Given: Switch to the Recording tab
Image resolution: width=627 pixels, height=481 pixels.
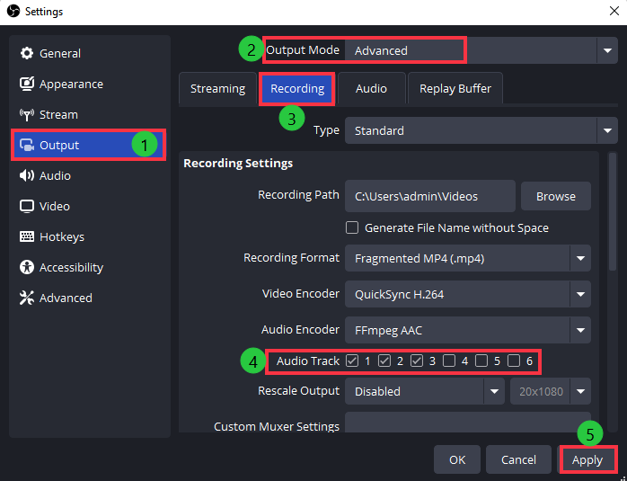Looking at the screenshot, I should tap(297, 88).
